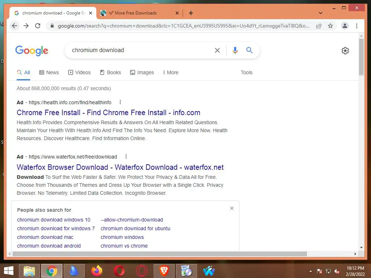The width and height of the screenshot is (371, 278).
Task: Search chromium download windows 10
Action: (x=54, y=220)
